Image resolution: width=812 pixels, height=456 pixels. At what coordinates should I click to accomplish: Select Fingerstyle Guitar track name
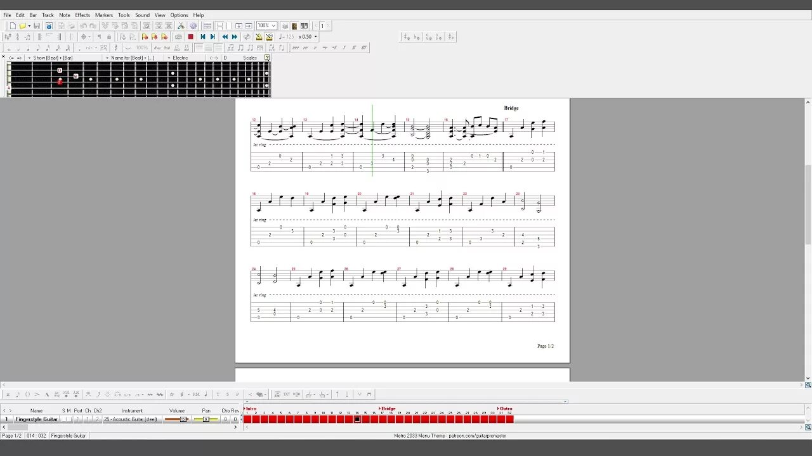(37, 419)
